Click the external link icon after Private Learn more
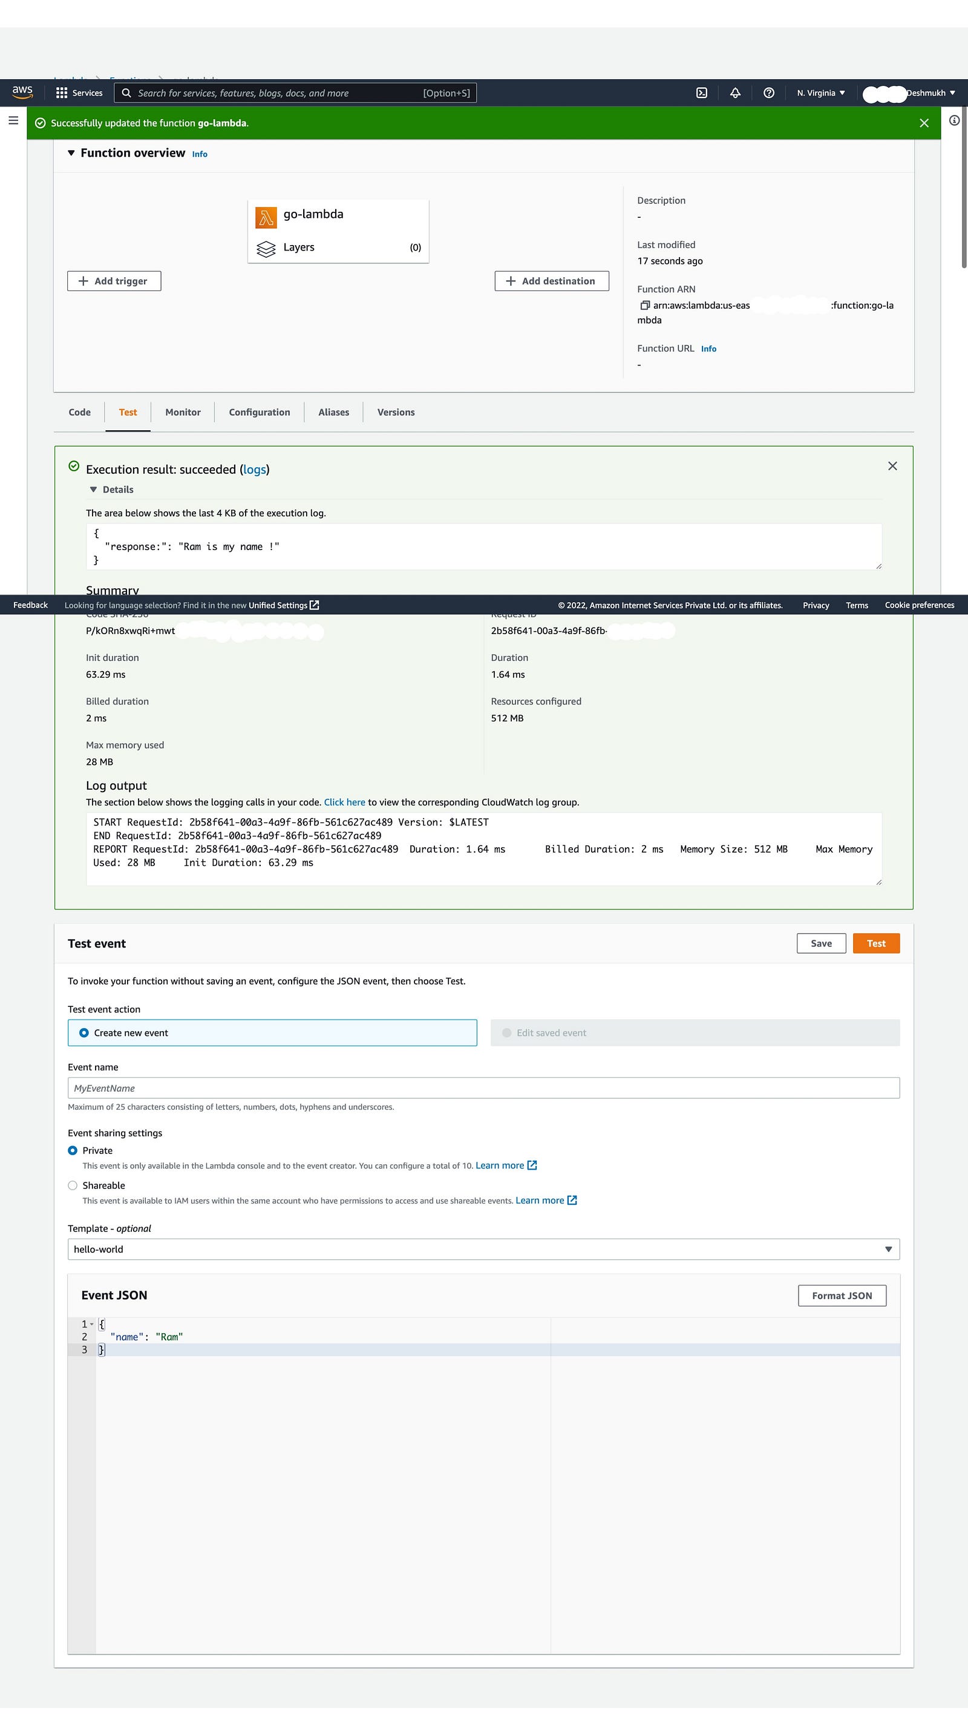 point(532,1166)
